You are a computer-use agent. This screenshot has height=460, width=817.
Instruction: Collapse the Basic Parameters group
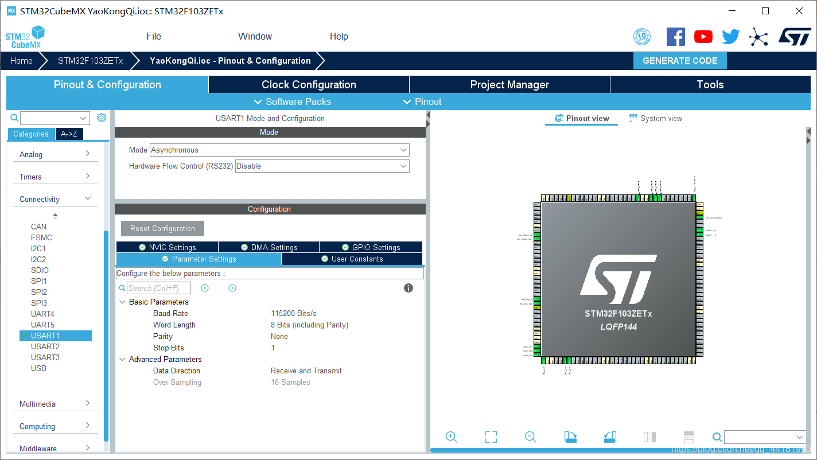[122, 302]
